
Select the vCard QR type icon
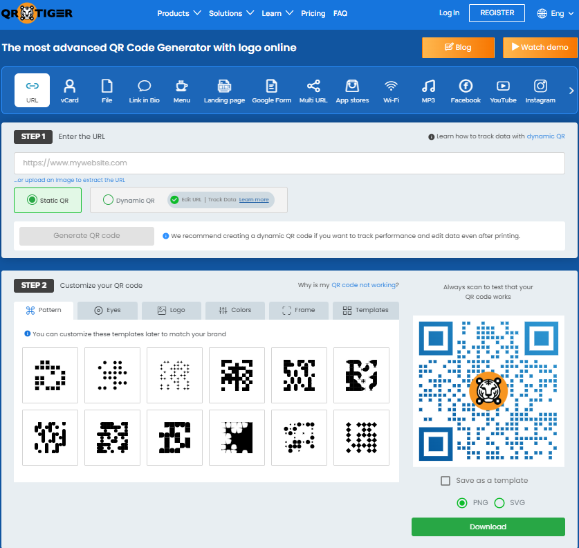[69, 86]
